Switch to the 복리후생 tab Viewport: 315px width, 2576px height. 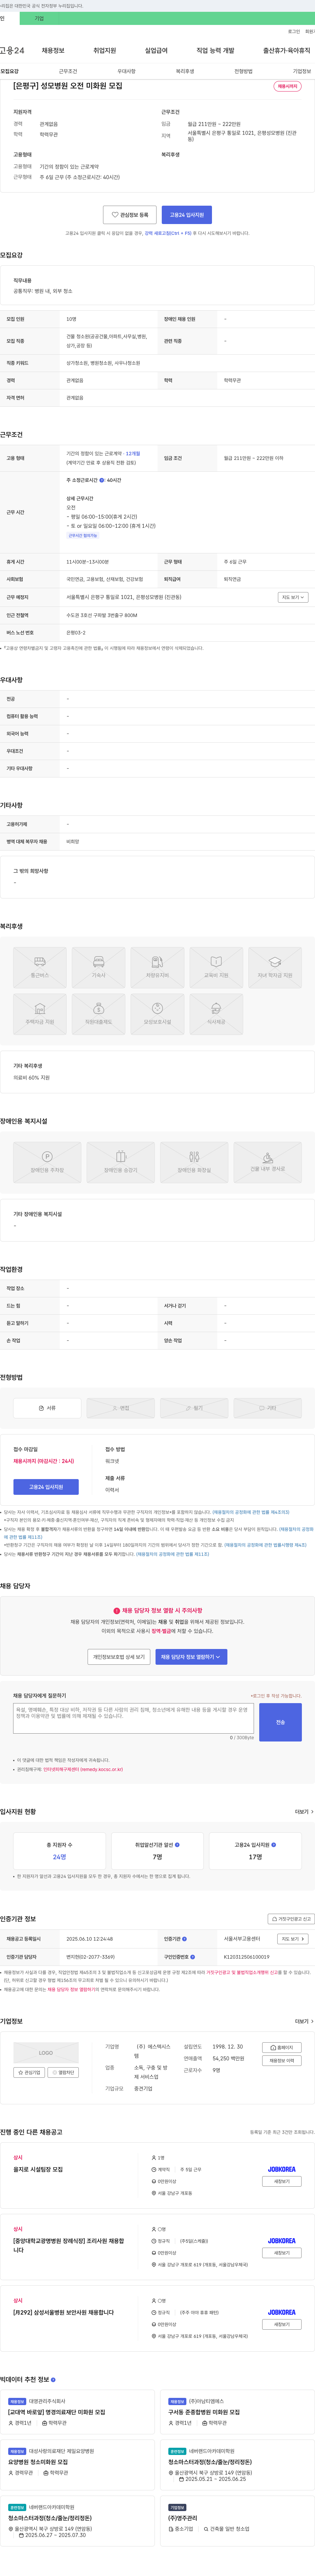click(185, 71)
